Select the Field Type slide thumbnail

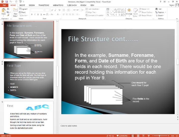[29, 80]
